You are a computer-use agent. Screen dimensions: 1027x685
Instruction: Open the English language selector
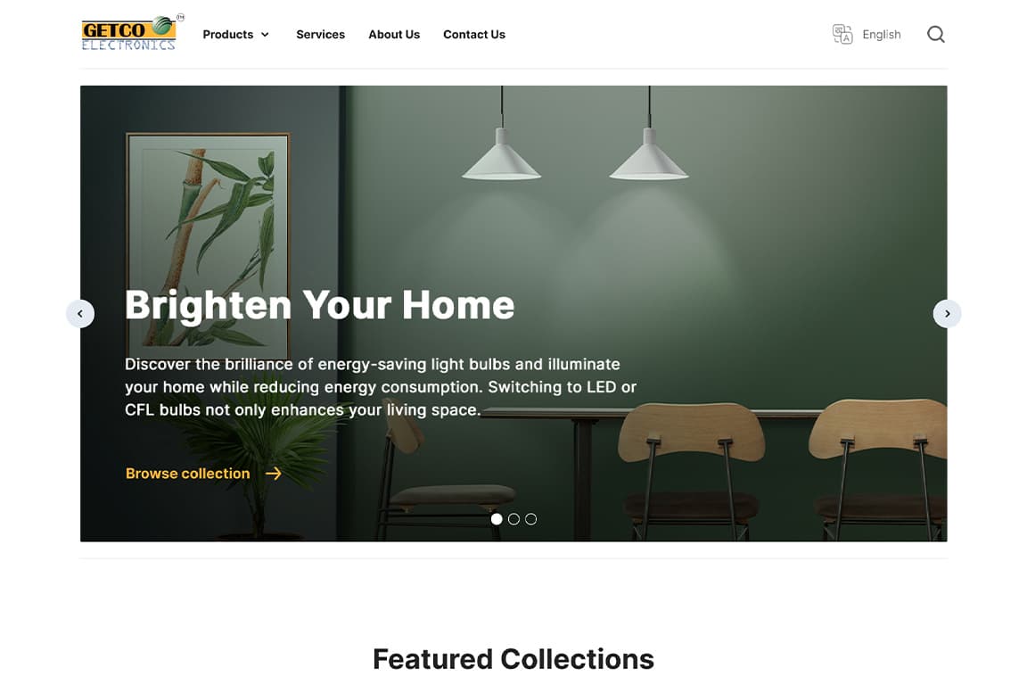click(x=882, y=34)
